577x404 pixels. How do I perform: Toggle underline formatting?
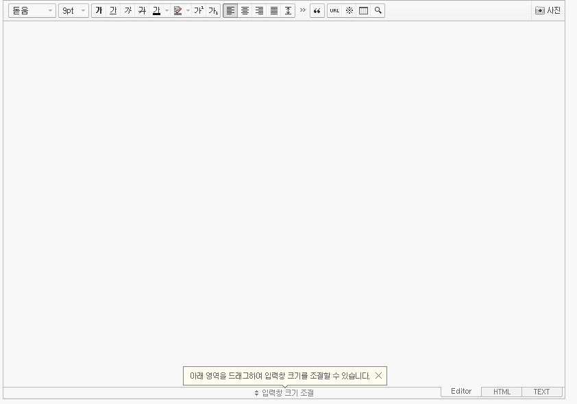114,10
